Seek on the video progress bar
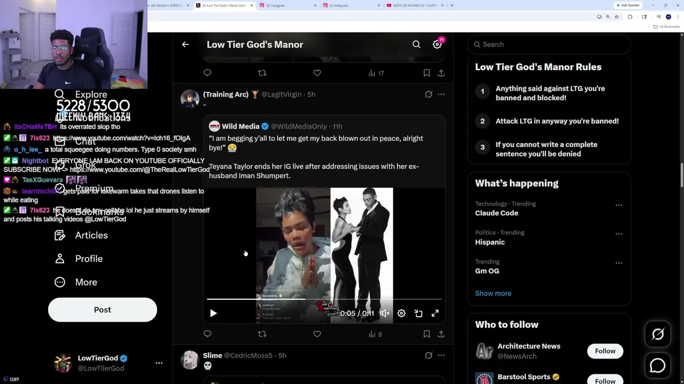 tap(324, 299)
